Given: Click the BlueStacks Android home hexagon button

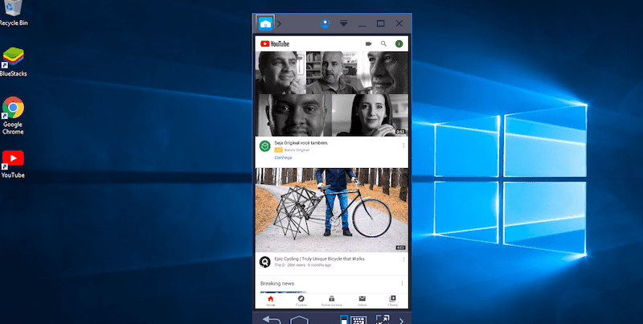Looking at the screenshot, I should (299, 320).
